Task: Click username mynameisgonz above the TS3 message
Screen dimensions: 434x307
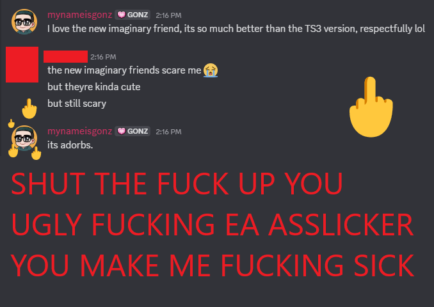Action: click(x=80, y=15)
